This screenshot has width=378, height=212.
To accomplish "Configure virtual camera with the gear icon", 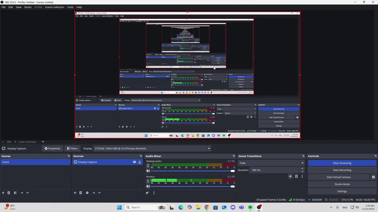I will click(373, 177).
